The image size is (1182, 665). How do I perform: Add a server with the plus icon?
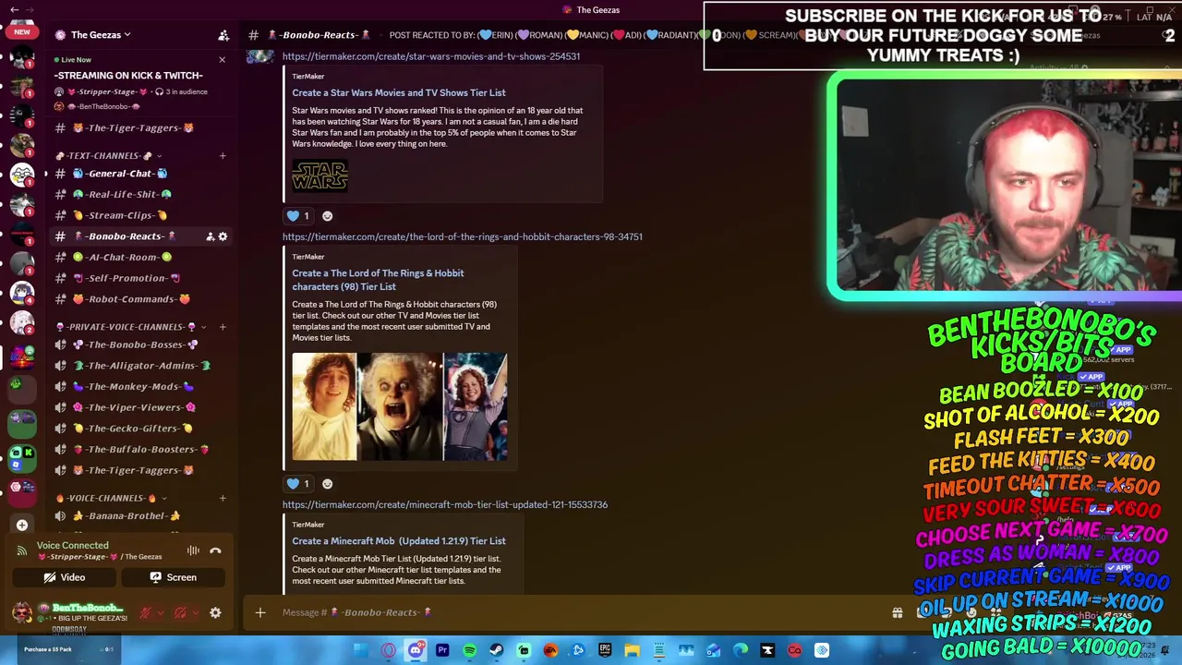point(22,525)
